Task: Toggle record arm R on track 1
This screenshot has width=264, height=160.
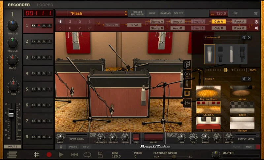Action: tap(39, 26)
